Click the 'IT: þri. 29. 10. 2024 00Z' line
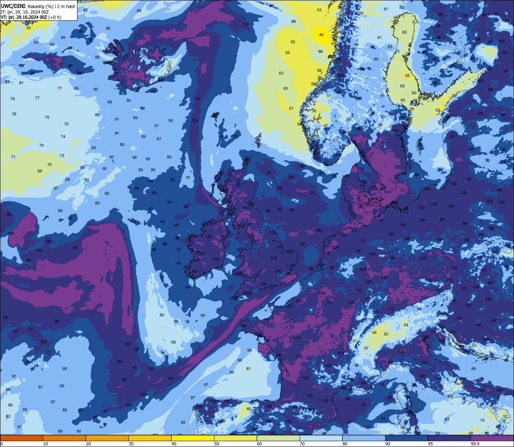This screenshot has height=447, width=514. click(x=25, y=12)
